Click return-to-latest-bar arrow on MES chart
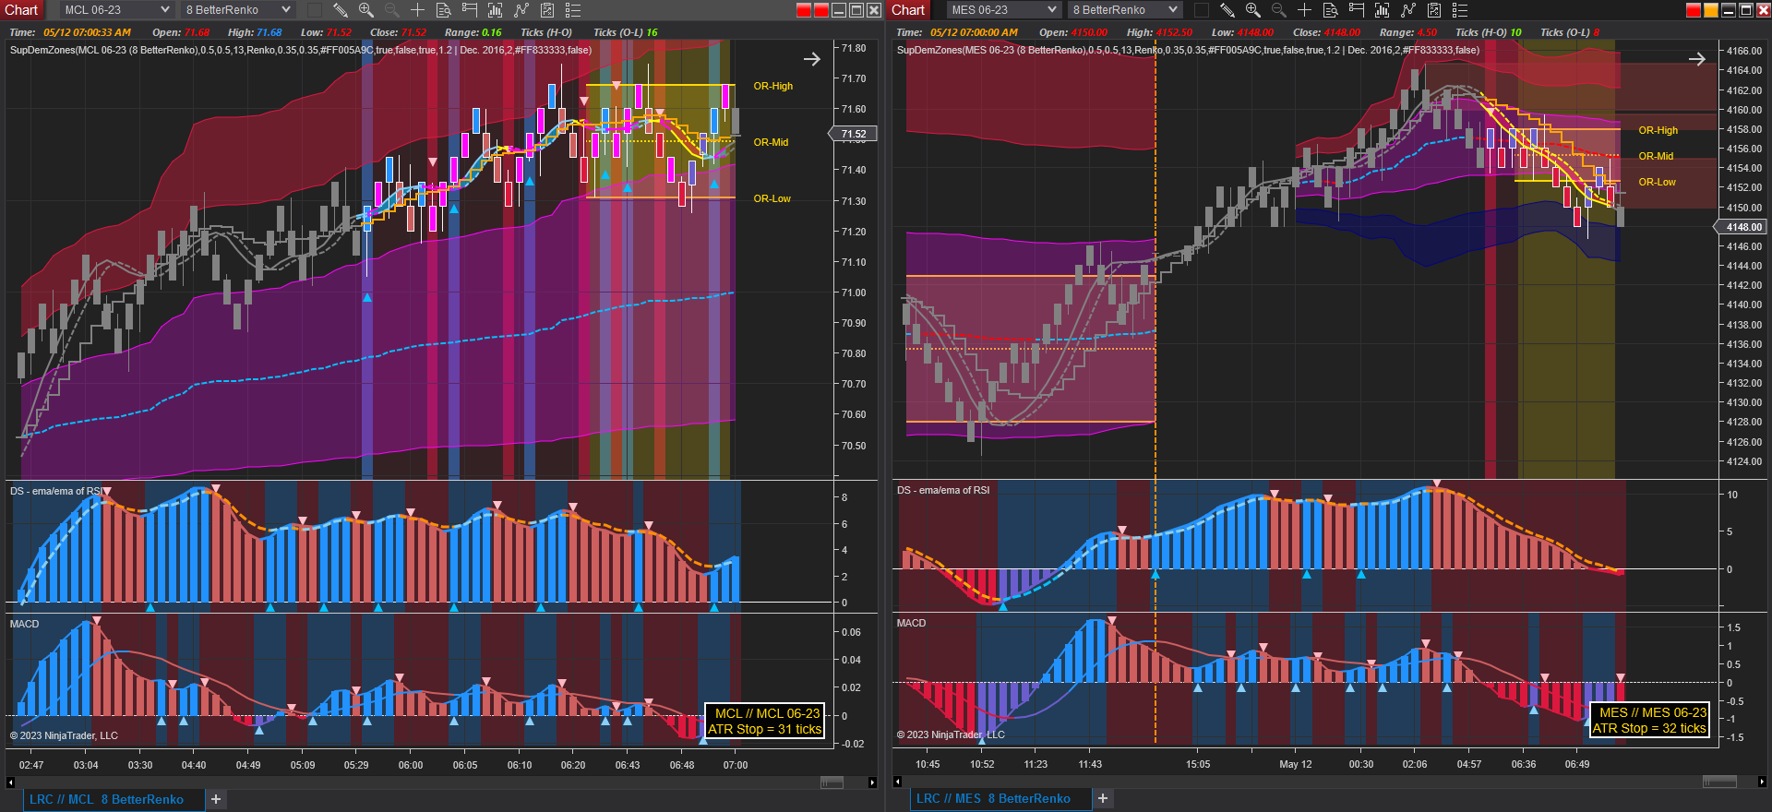The width and height of the screenshot is (1772, 812). point(1697,59)
